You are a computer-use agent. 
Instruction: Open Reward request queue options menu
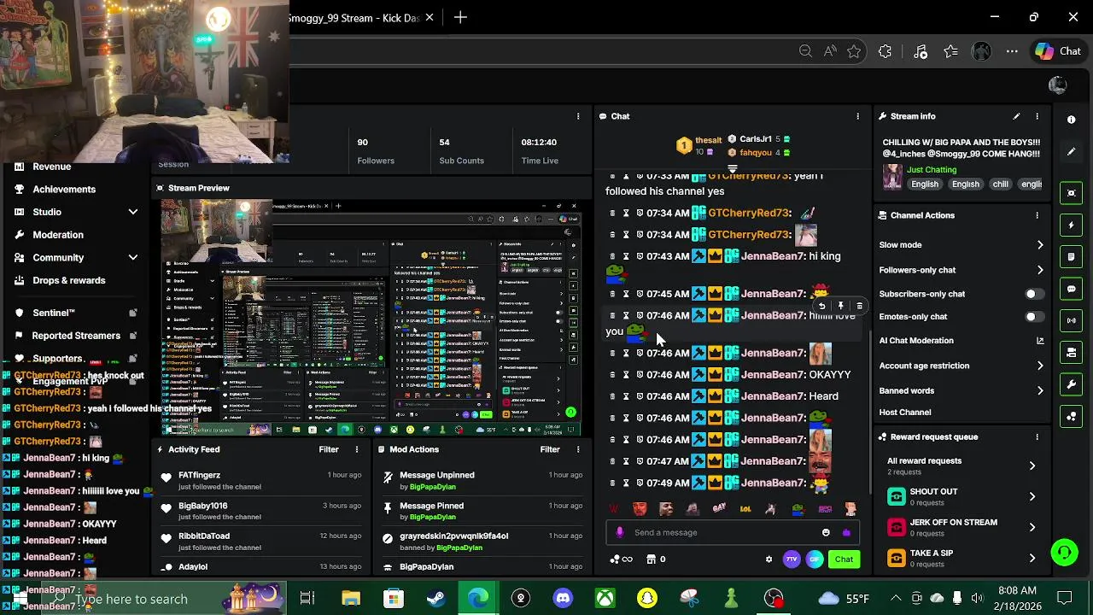point(1037,436)
